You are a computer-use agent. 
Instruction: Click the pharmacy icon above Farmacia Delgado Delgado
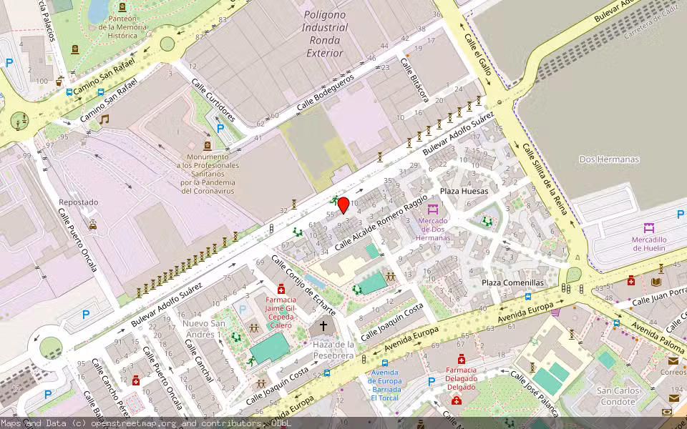click(462, 360)
